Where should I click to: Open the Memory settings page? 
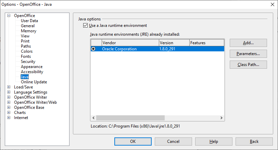[x=28, y=31]
